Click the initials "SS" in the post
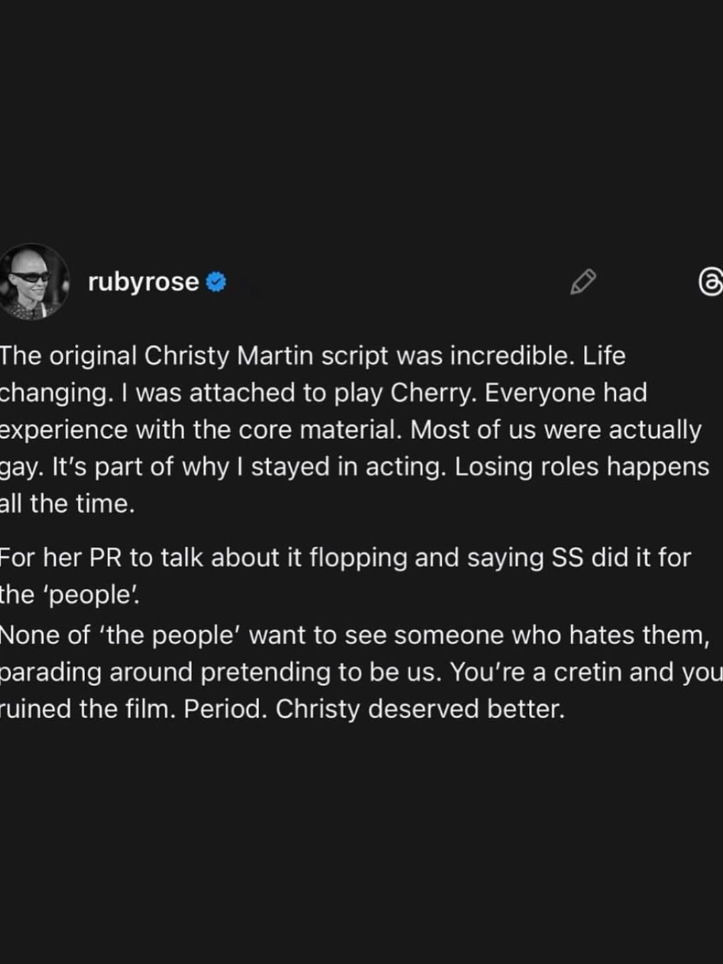 click(x=567, y=557)
